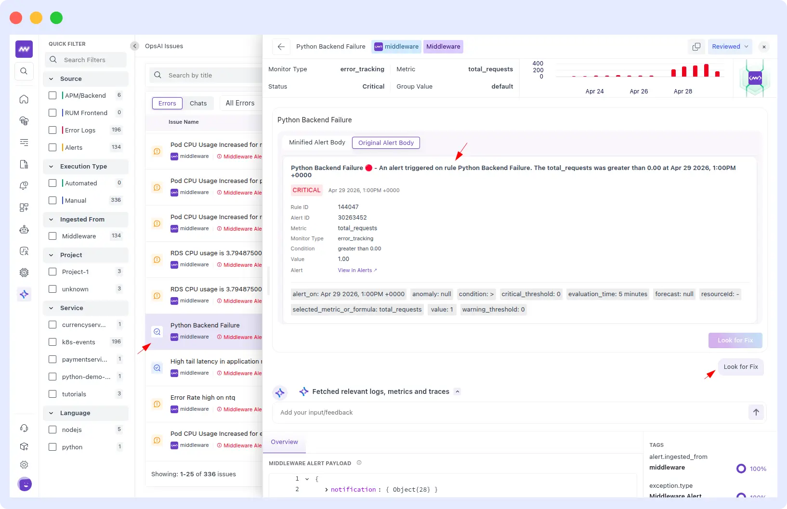This screenshot has height=509, width=787.
Task: Open the View in Alerts link
Action: (357, 270)
